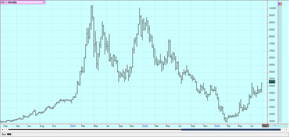Click the blue arch-shaped tool icon
The height and width of the screenshot is (137, 289).
275,126
